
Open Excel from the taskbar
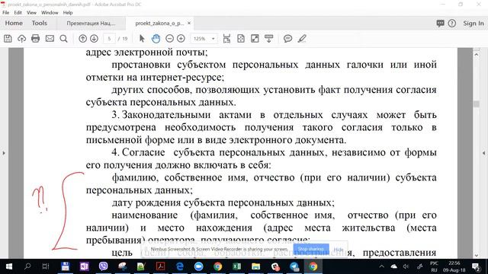click(236, 266)
